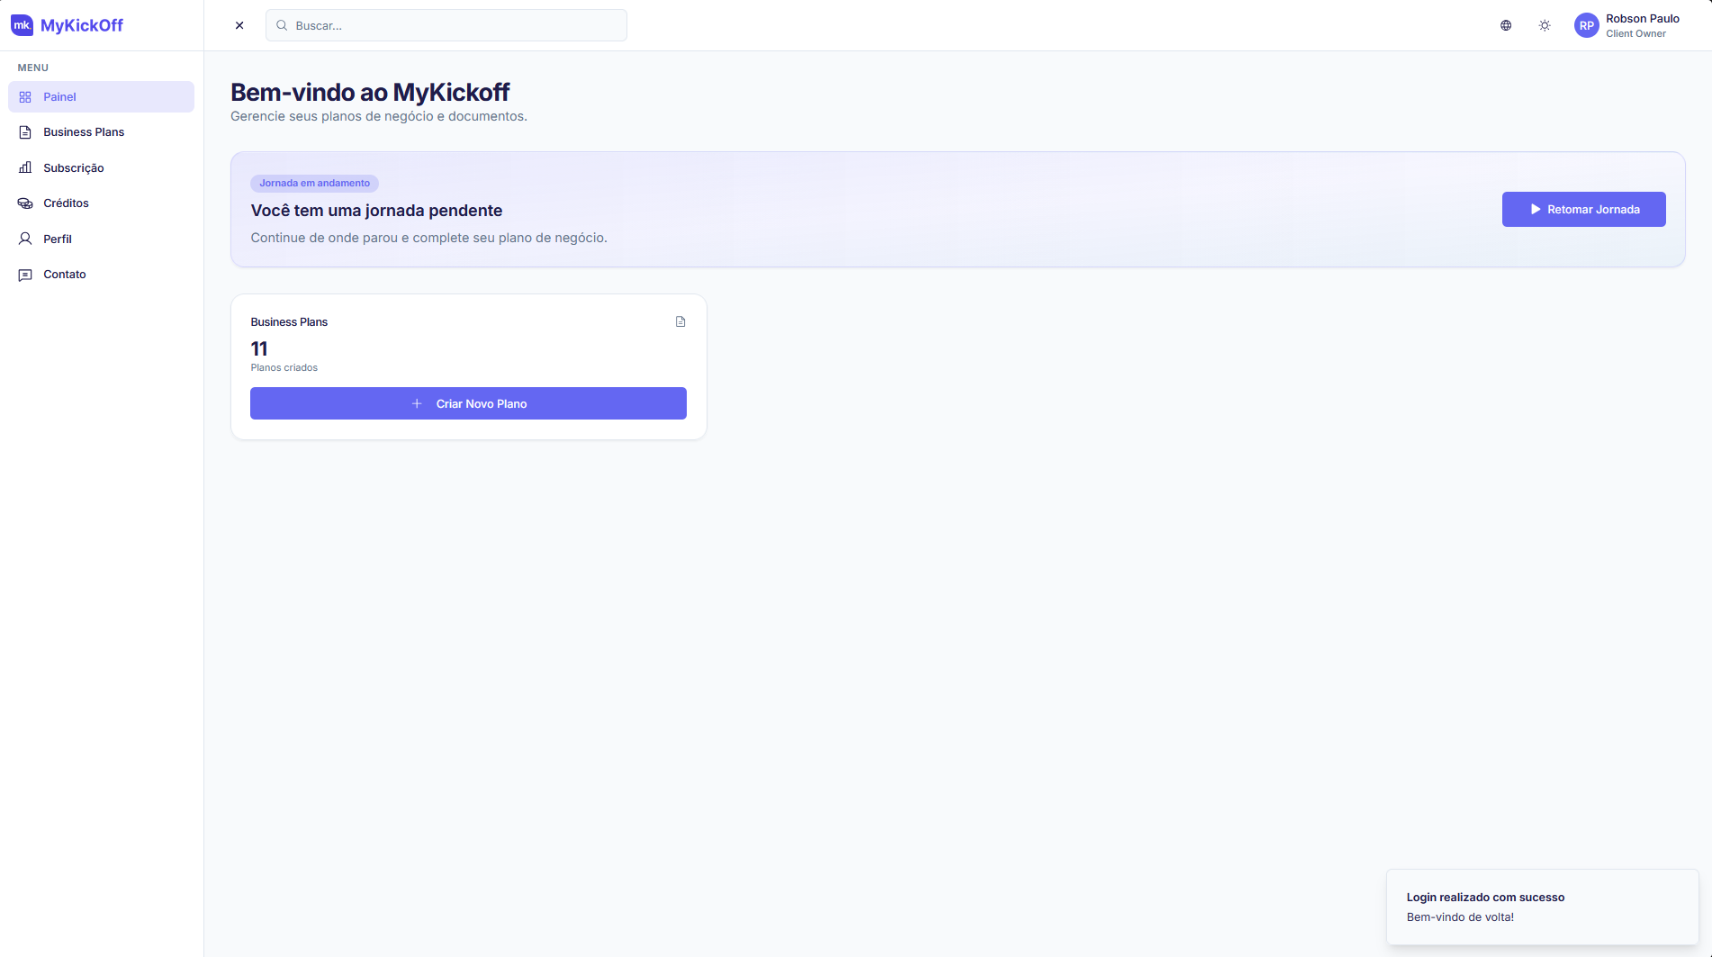Click the Contato chat bubble icon

pyautogui.click(x=25, y=274)
